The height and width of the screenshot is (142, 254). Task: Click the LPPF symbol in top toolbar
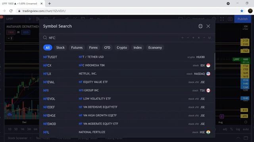[x=10, y=19]
